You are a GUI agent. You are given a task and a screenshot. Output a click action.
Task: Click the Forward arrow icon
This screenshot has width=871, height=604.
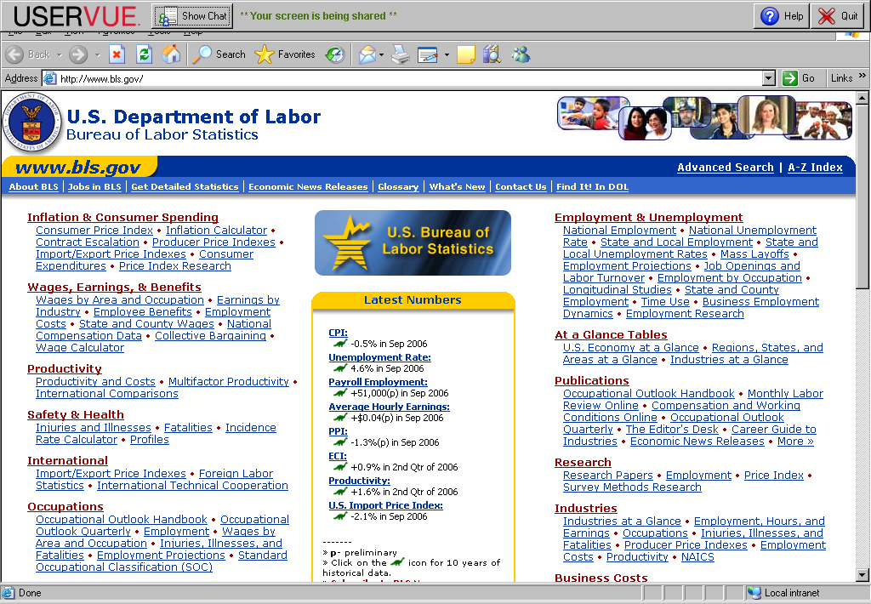coord(78,54)
